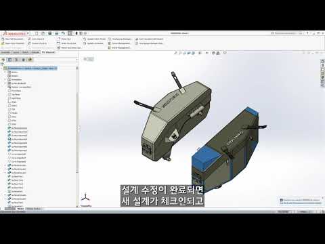This screenshot has width=325, height=244.
Task: Click the tree filter funnel icon
Action: click(2, 64)
